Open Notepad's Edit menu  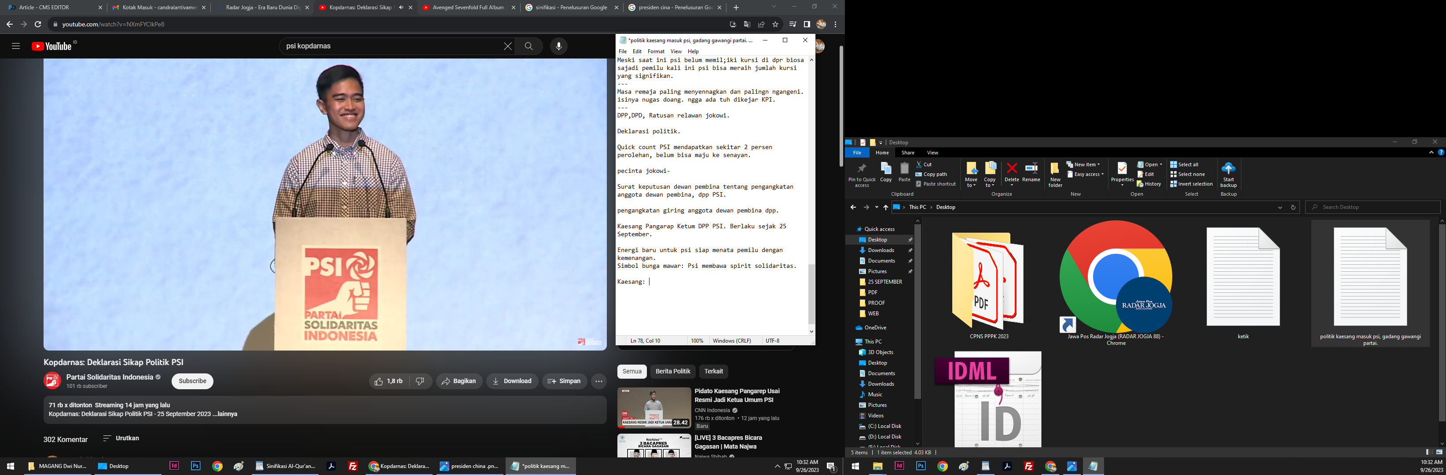tap(637, 51)
